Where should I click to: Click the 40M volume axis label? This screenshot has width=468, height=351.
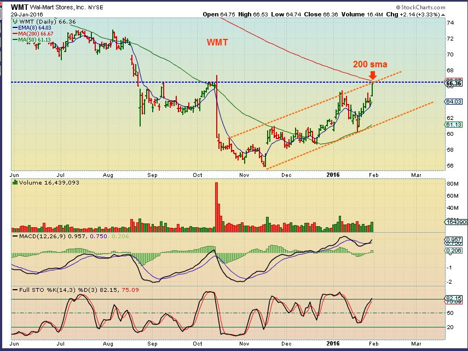point(453,208)
